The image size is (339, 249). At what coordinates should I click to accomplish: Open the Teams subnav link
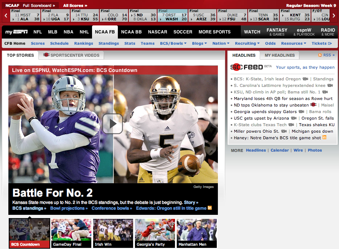(x=148, y=44)
